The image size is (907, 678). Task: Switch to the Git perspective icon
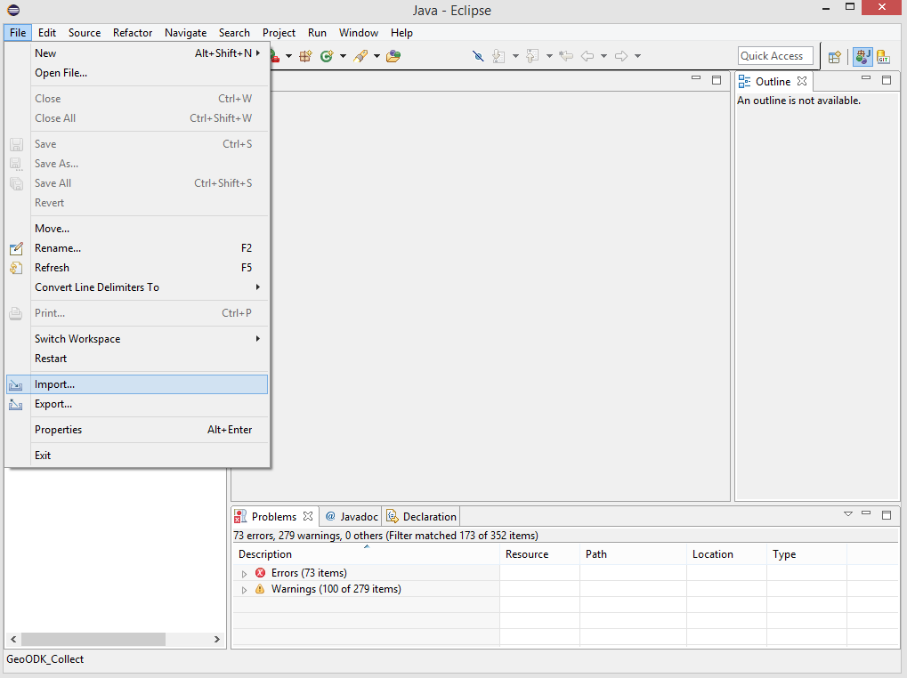pos(883,57)
